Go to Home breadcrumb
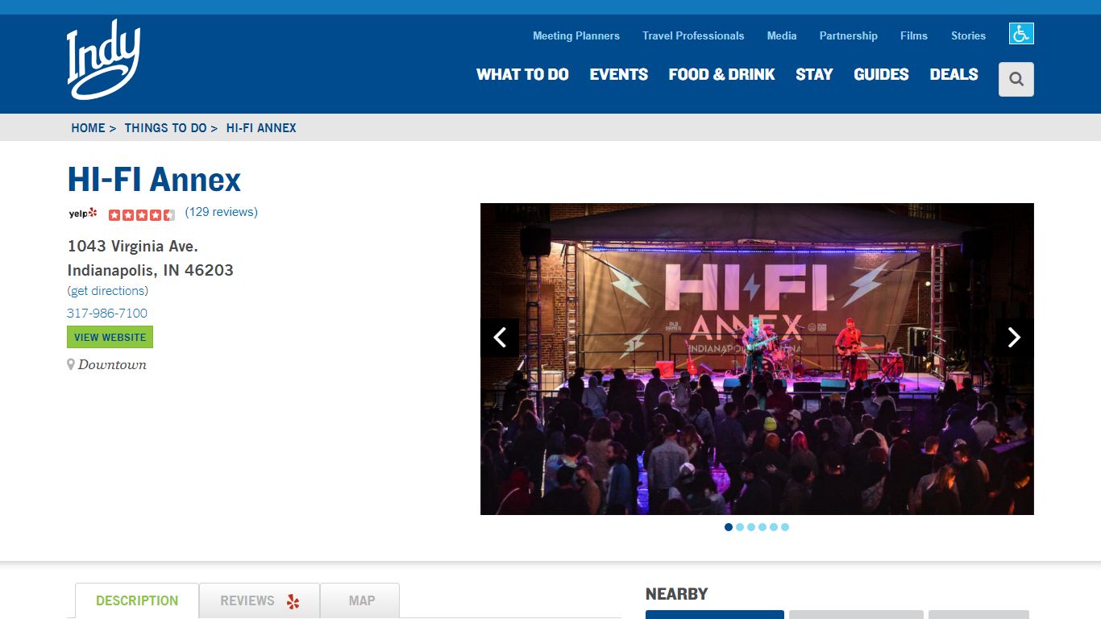 click(x=88, y=127)
